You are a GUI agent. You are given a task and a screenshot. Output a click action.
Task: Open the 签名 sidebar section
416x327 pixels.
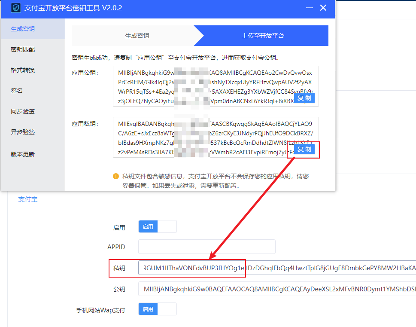pos(33,91)
